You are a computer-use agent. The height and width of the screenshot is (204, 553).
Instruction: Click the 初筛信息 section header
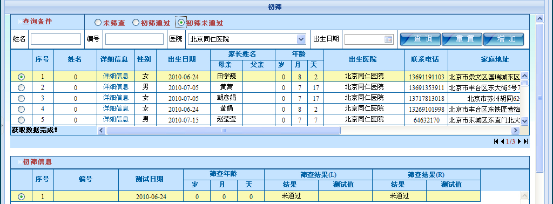coord(37,162)
